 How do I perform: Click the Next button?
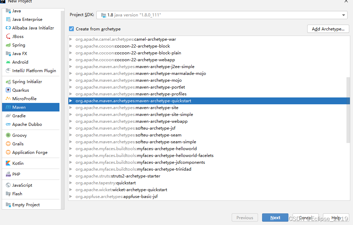[275, 217]
